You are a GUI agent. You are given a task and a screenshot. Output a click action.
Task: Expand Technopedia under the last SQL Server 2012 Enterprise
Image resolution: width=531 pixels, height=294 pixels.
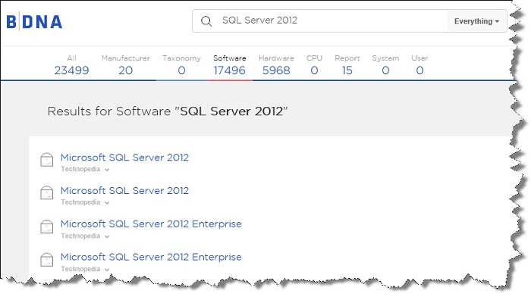click(85, 269)
